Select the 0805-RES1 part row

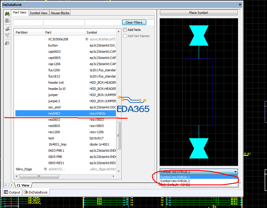[x=66, y=163]
